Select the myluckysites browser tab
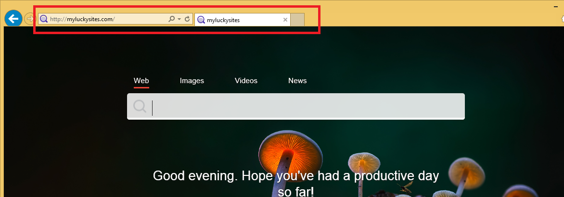 pyautogui.click(x=243, y=20)
